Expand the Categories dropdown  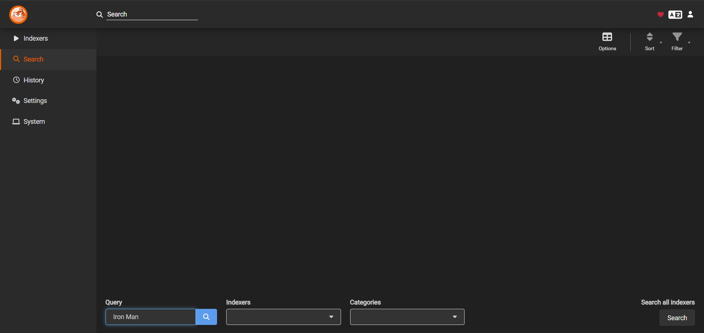tap(407, 317)
